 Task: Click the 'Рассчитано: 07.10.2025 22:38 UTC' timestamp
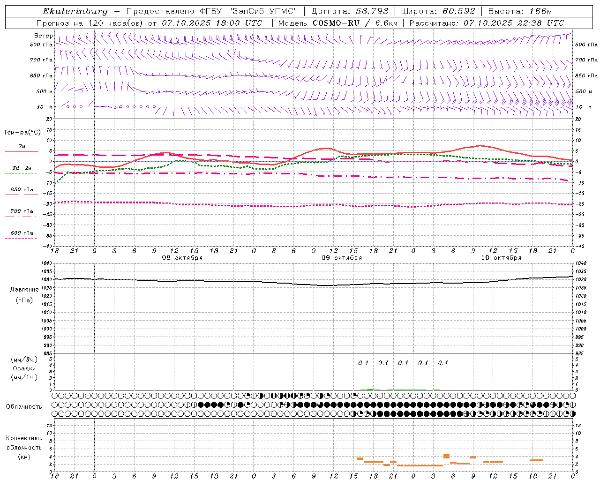[487, 23]
